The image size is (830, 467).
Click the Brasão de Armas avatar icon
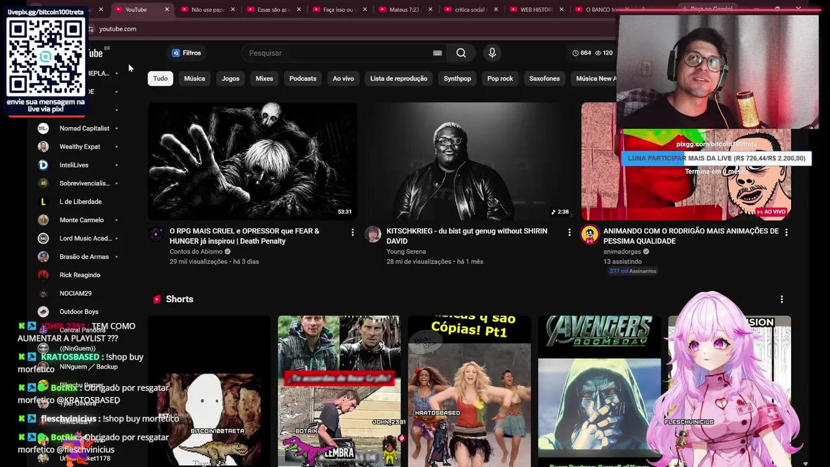pos(43,257)
